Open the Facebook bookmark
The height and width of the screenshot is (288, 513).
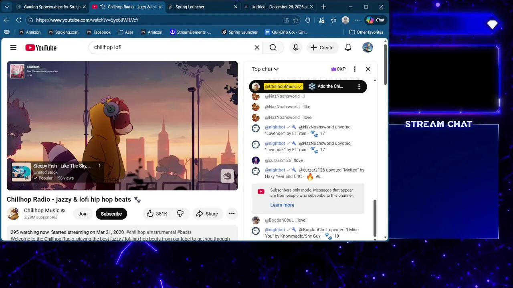coord(98,32)
